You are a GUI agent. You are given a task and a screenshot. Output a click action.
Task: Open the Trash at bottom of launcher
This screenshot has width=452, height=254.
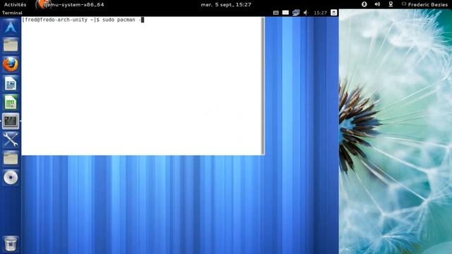pos(11,243)
